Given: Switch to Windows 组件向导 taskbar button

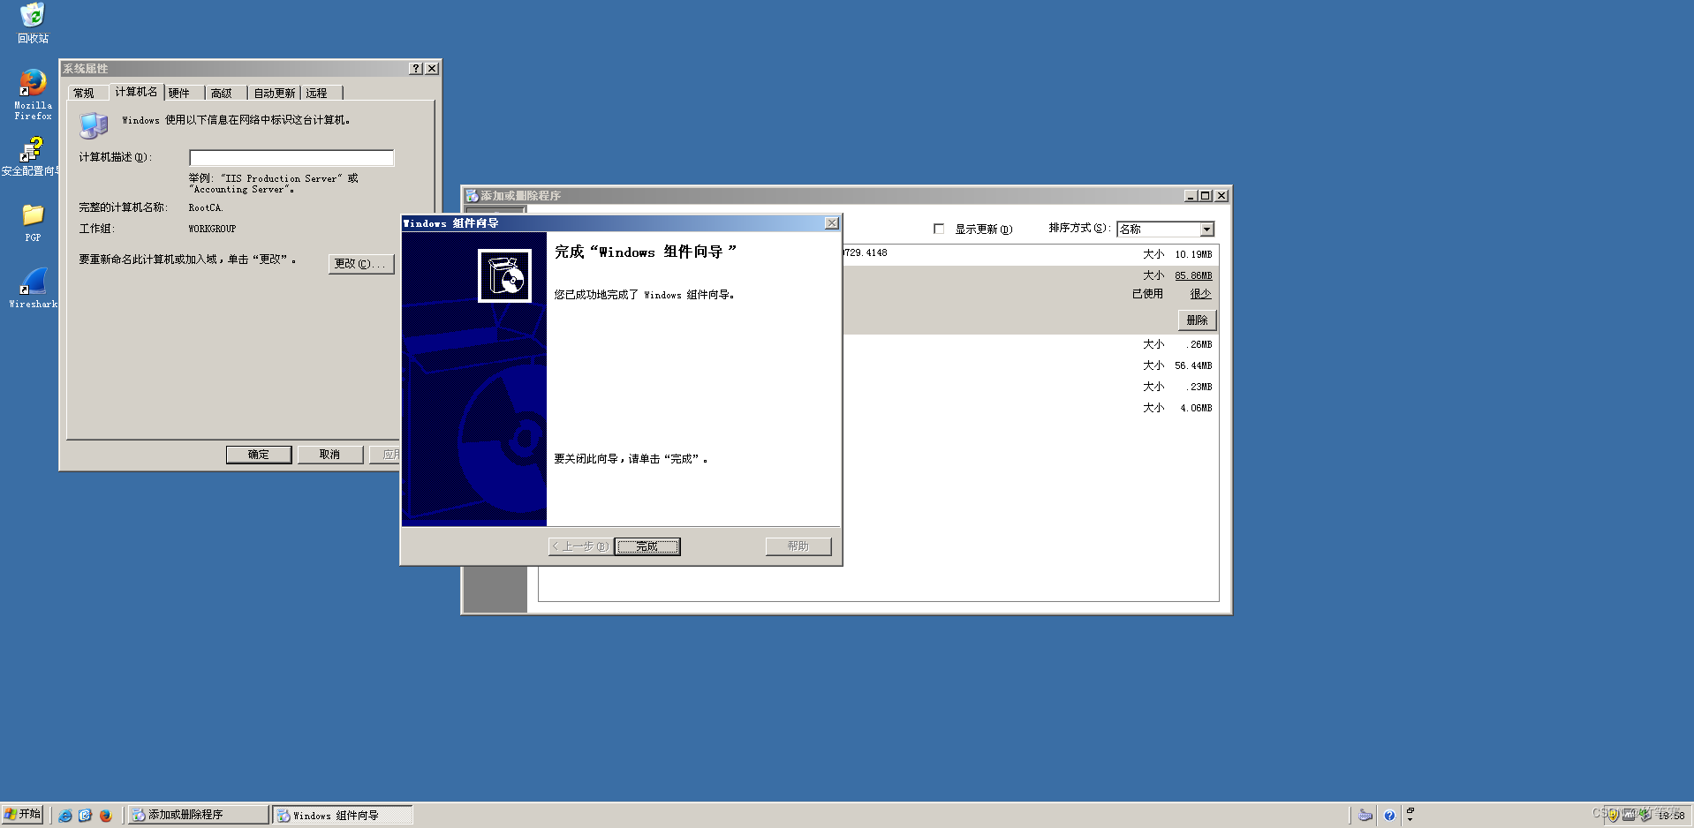Looking at the screenshot, I should [x=343, y=815].
